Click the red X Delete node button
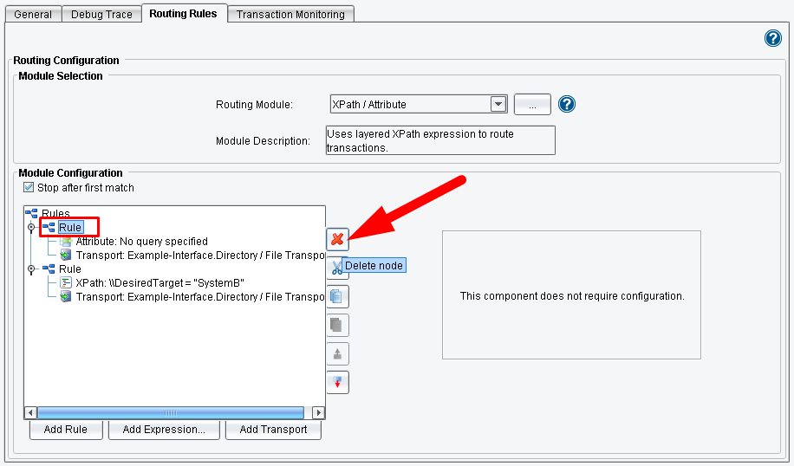This screenshot has width=794, height=466. pos(337,239)
